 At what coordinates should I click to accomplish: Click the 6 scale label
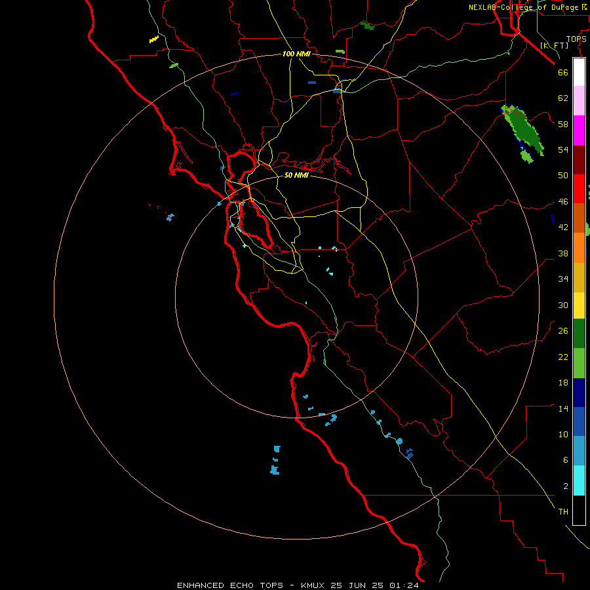pyautogui.click(x=565, y=460)
